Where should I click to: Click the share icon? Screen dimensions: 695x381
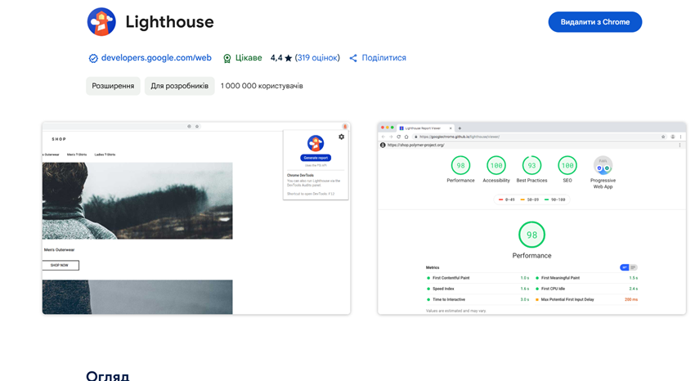pyautogui.click(x=353, y=58)
